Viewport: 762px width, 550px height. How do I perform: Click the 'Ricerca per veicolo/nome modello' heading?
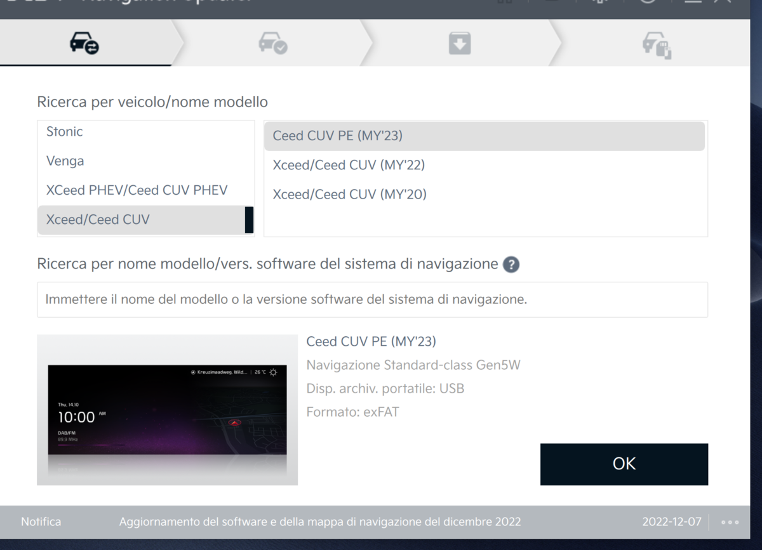click(152, 102)
